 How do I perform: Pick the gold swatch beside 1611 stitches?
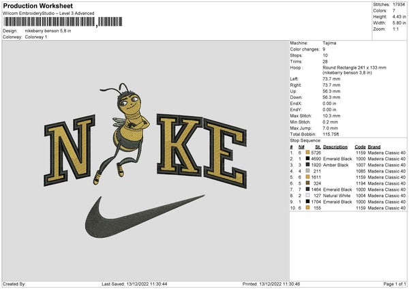click(x=308, y=177)
